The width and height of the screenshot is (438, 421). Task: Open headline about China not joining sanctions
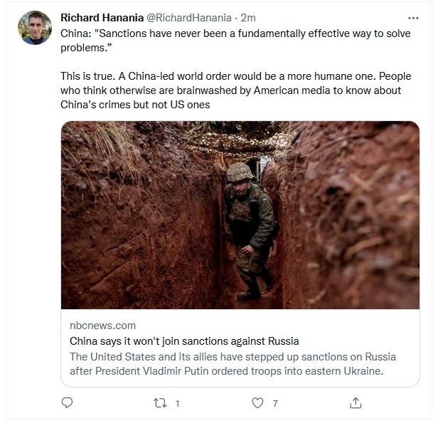pos(184,341)
